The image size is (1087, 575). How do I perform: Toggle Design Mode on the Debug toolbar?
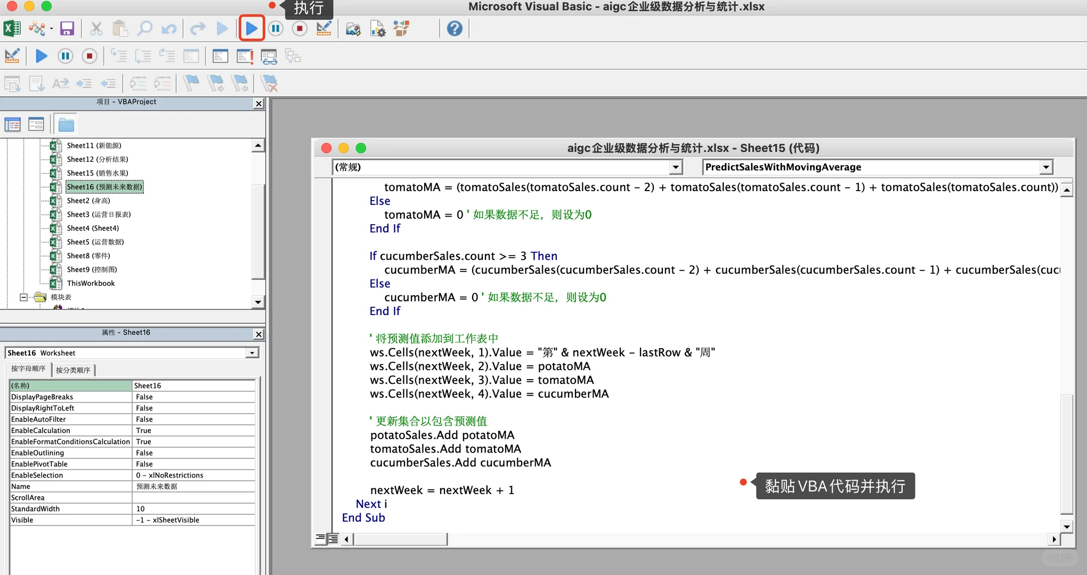(x=12, y=56)
